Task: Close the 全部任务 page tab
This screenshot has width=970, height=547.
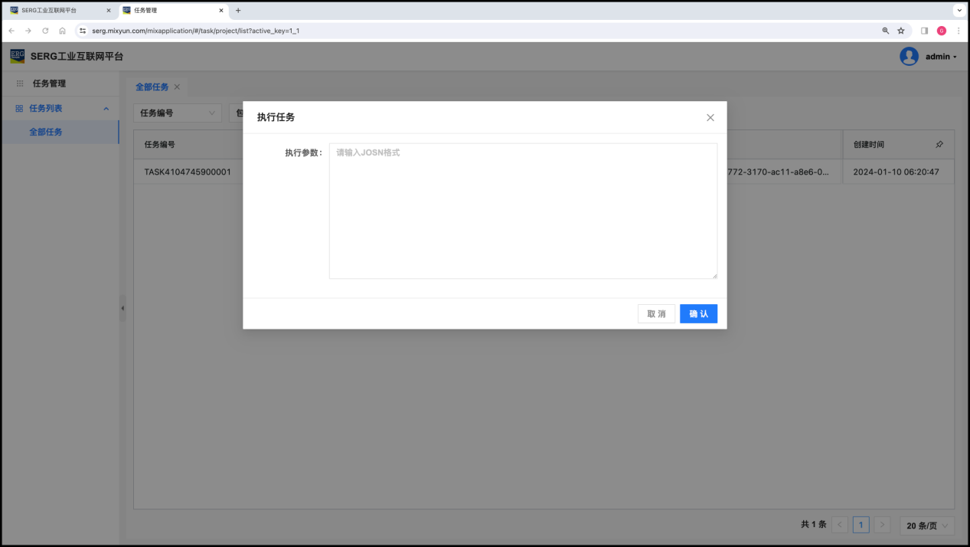Action: 177,87
